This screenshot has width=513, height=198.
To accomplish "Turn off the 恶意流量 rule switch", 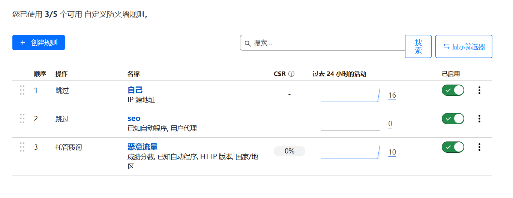I will [x=453, y=147].
